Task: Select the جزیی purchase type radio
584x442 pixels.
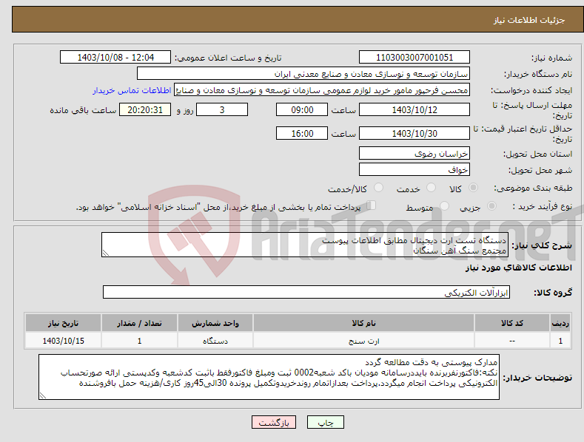Action: click(491, 206)
